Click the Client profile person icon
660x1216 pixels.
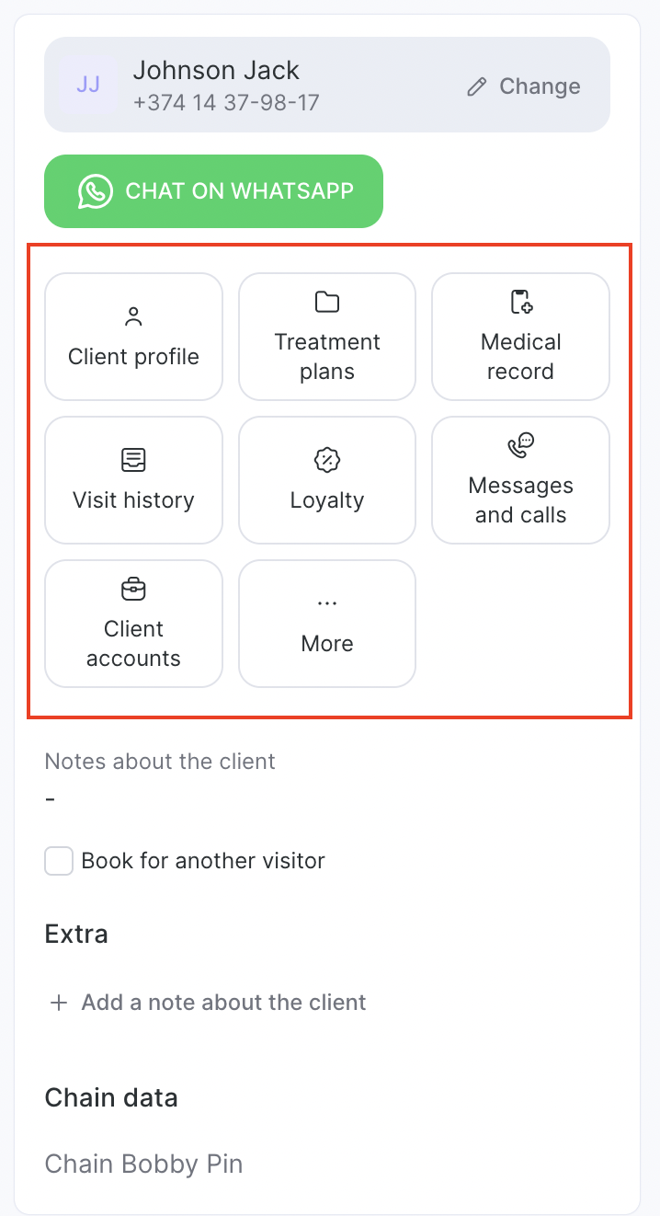[133, 317]
